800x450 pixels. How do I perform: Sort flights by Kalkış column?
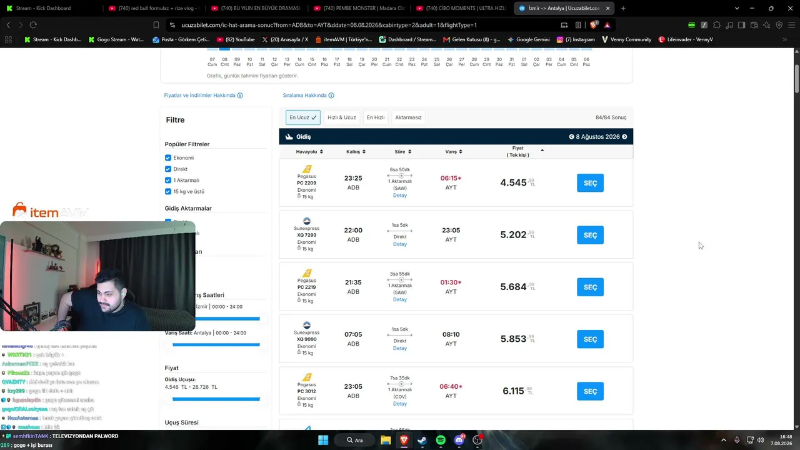356,152
